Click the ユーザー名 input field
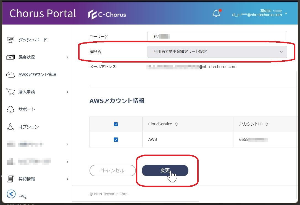 coord(217,36)
